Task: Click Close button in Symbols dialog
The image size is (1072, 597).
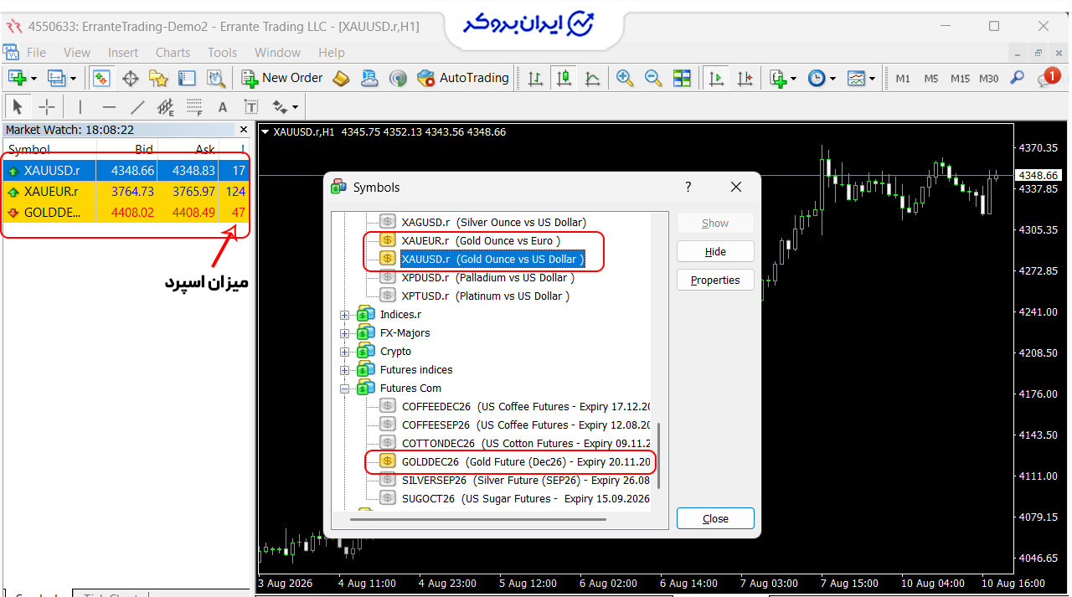Action: 715,518
